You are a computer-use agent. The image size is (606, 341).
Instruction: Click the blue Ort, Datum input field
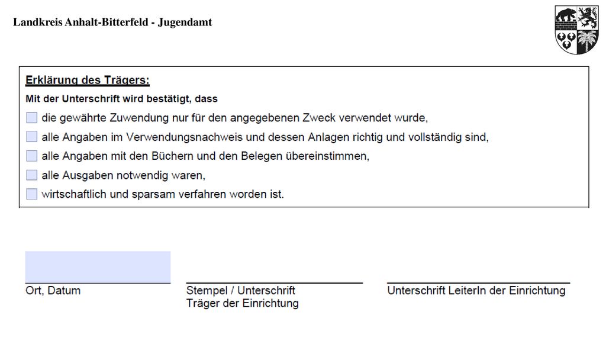click(x=98, y=267)
